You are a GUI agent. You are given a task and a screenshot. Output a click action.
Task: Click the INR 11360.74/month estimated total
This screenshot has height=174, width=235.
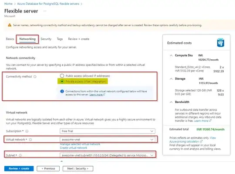(211, 129)
